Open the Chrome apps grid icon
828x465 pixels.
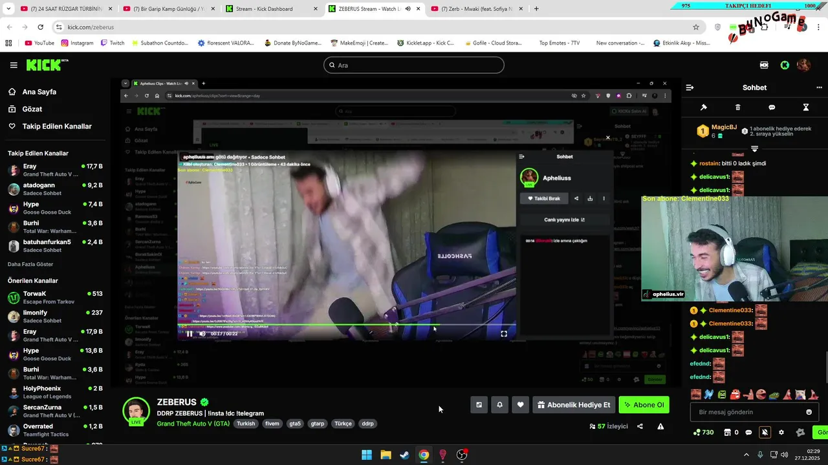click(x=8, y=43)
